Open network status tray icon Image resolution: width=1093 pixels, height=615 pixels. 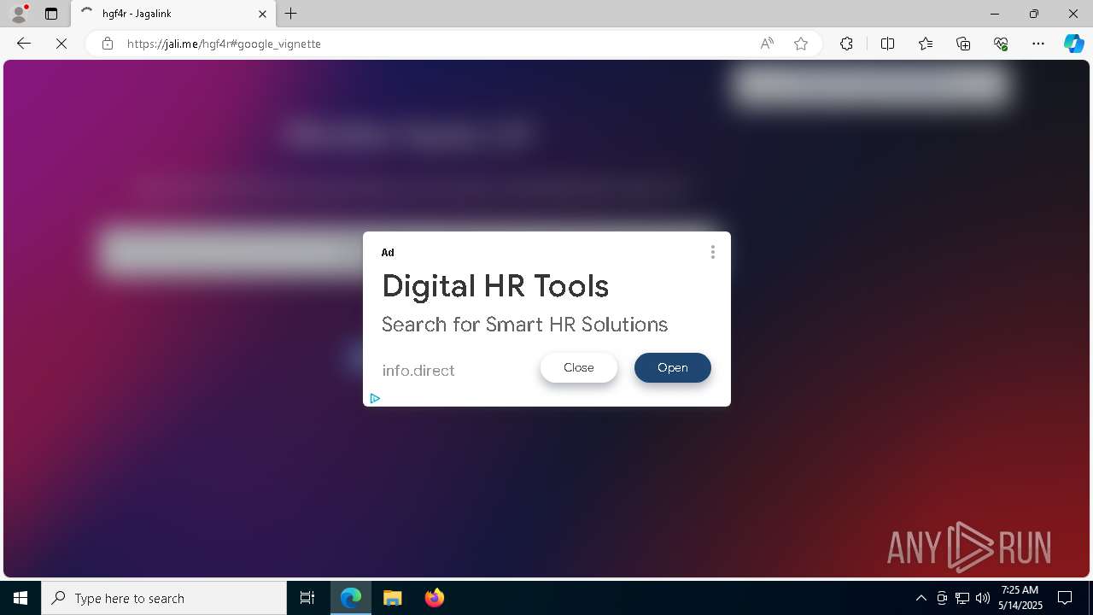click(x=962, y=598)
